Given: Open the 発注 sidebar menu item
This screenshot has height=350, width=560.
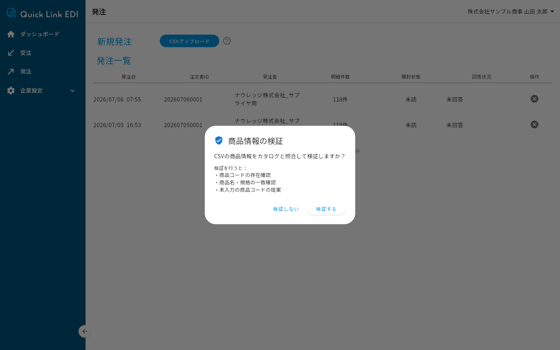Looking at the screenshot, I should (43, 72).
